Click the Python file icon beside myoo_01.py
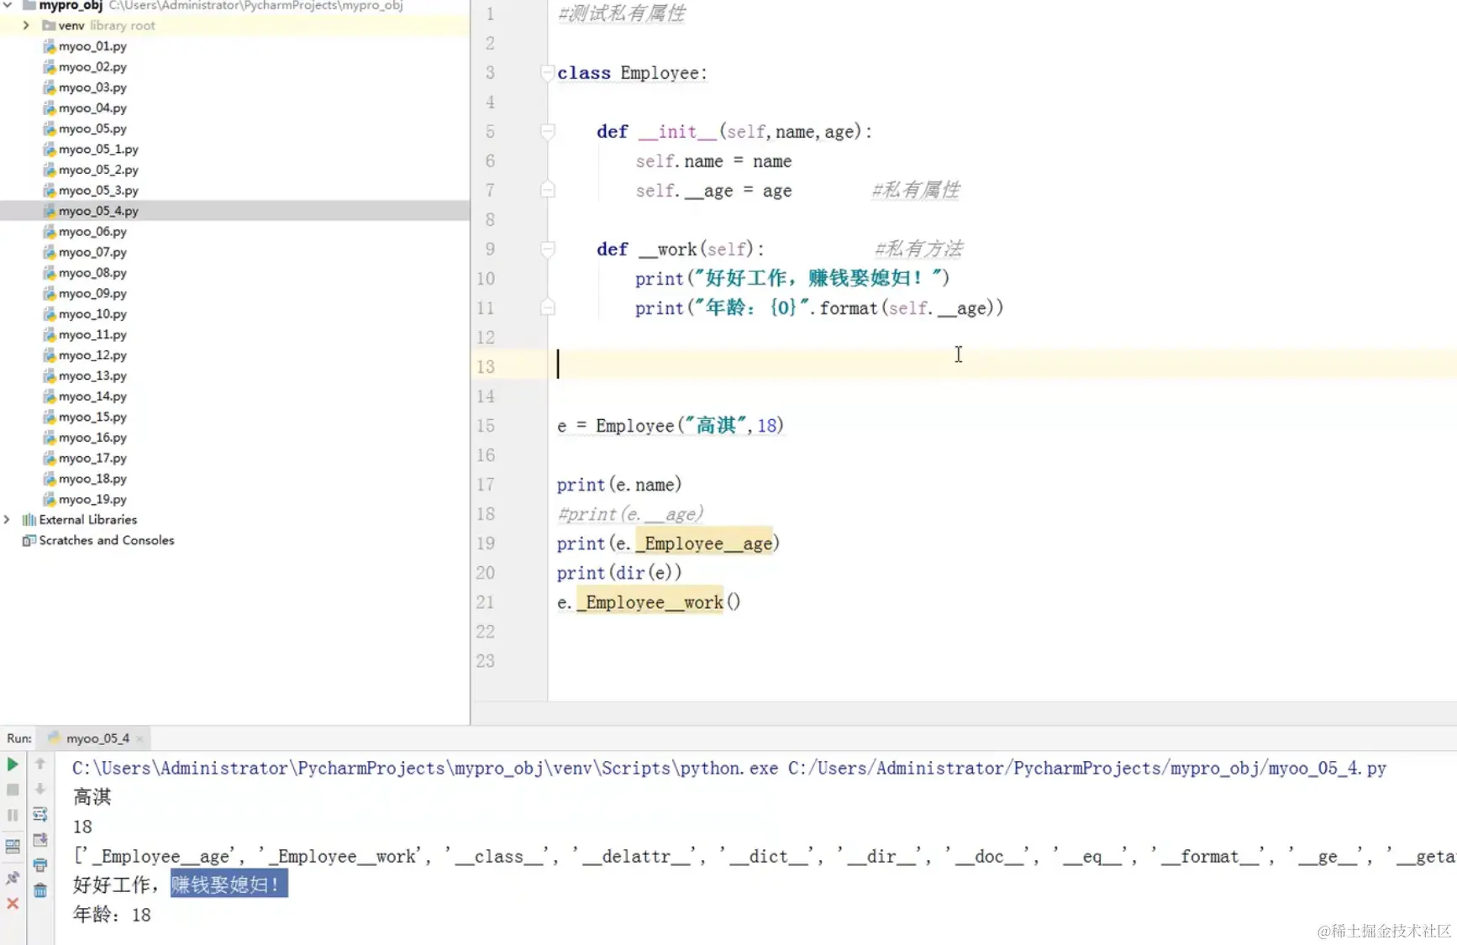This screenshot has width=1457, height=945. click(x=50, y=46)
